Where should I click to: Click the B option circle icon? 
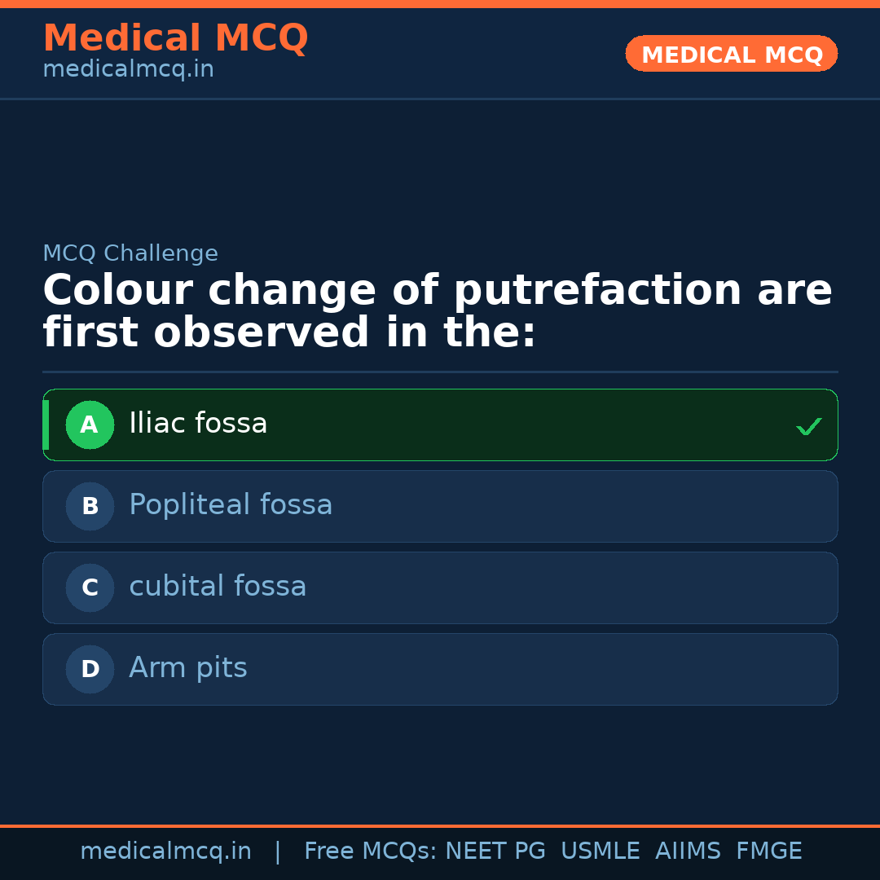click(x=90, y=506)
